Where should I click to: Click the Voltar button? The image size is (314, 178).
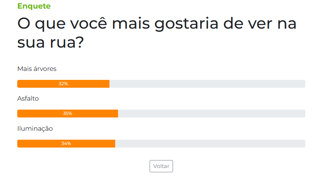pyautogui.click(x=161, y=166)
